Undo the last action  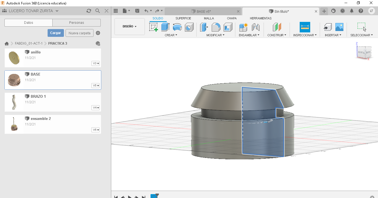tap(146, 11)
